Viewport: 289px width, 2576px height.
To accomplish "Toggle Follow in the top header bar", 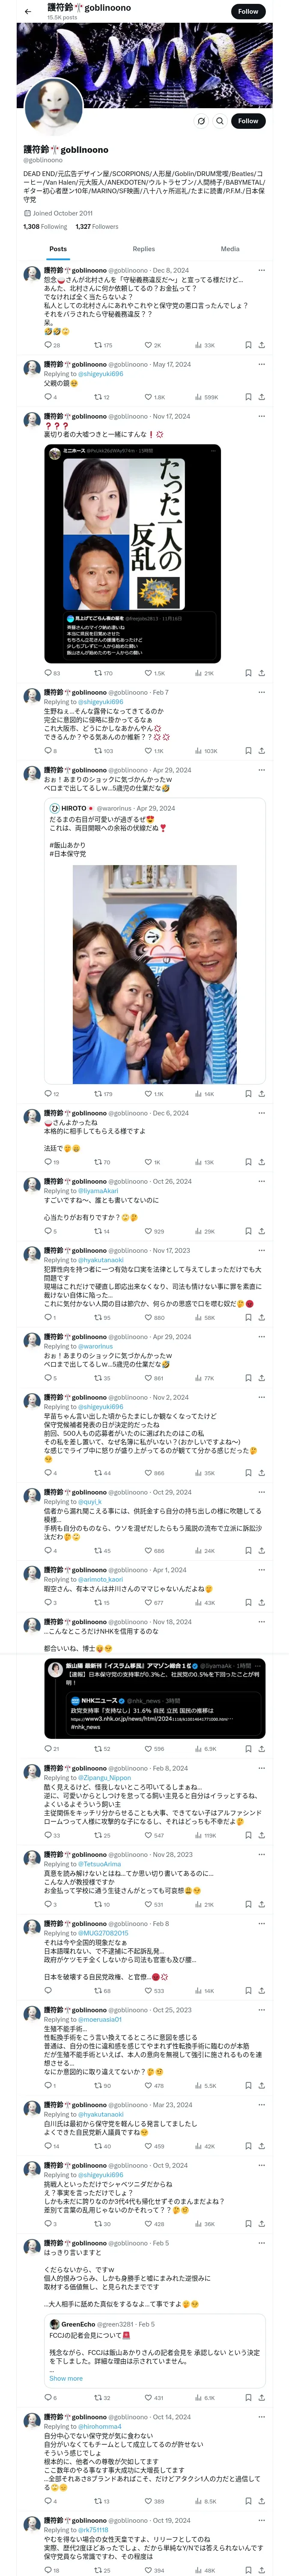I will (x=248, y=11).
